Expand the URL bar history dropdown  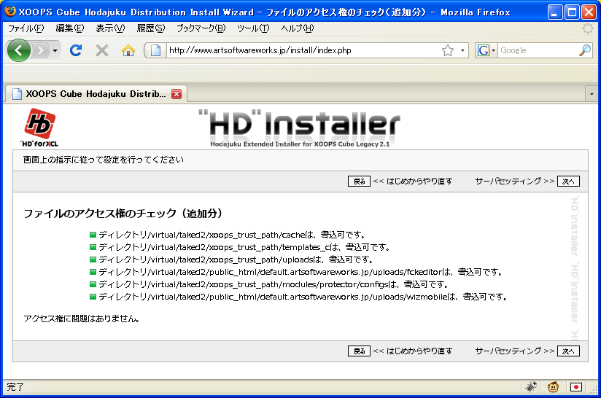[462, 50]
